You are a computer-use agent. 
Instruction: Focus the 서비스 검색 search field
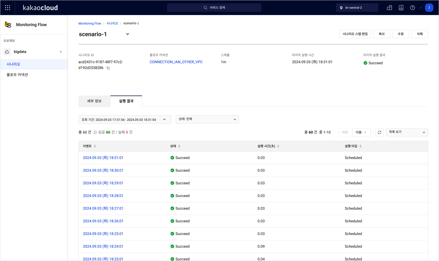(x=214, y=8)
